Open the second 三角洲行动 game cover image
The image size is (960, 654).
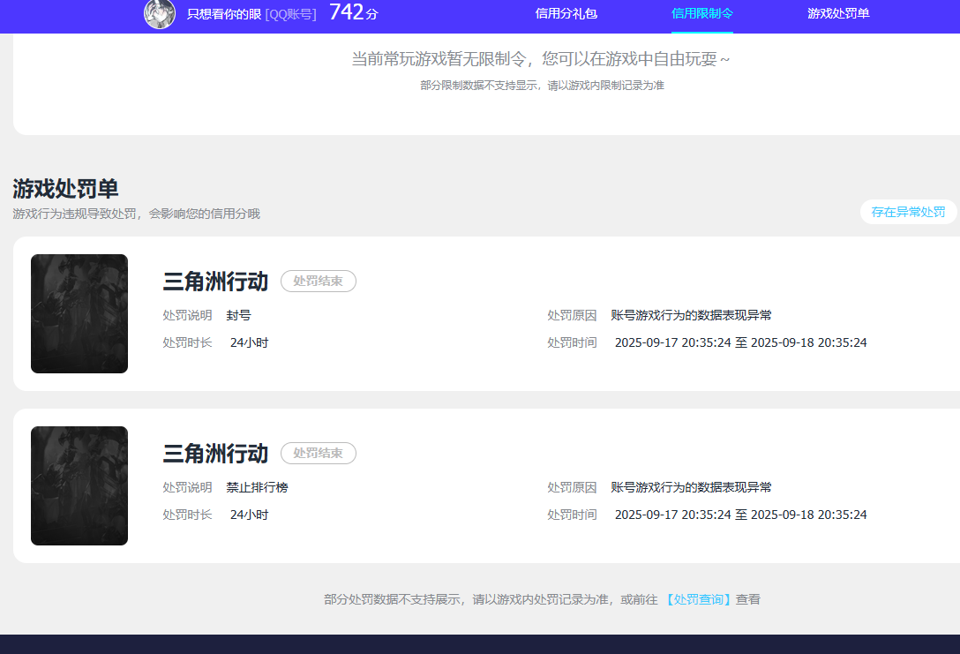click(x=79, y=485)
